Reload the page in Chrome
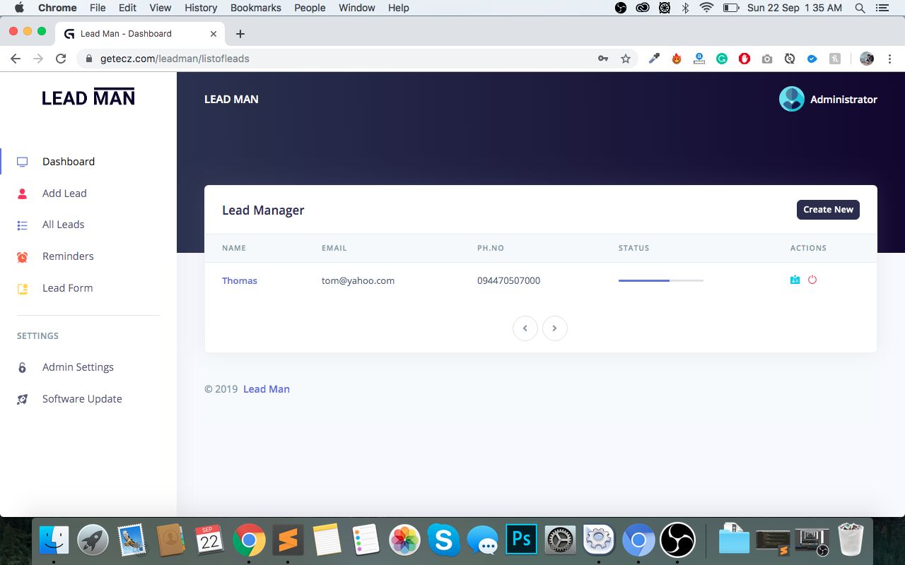This screenshot has height=565, width=905. click(61, 59)
